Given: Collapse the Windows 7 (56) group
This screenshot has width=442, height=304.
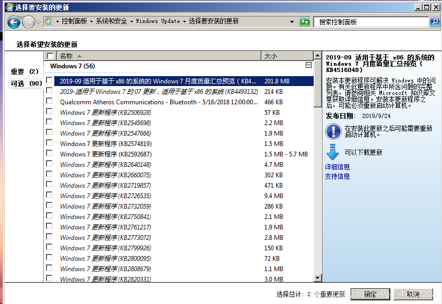Looking at the screenshot, I should 308,65.
